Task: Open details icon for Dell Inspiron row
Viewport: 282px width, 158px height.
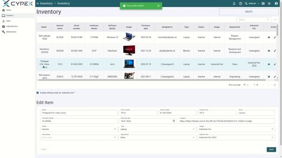Action: coord(269,76)
